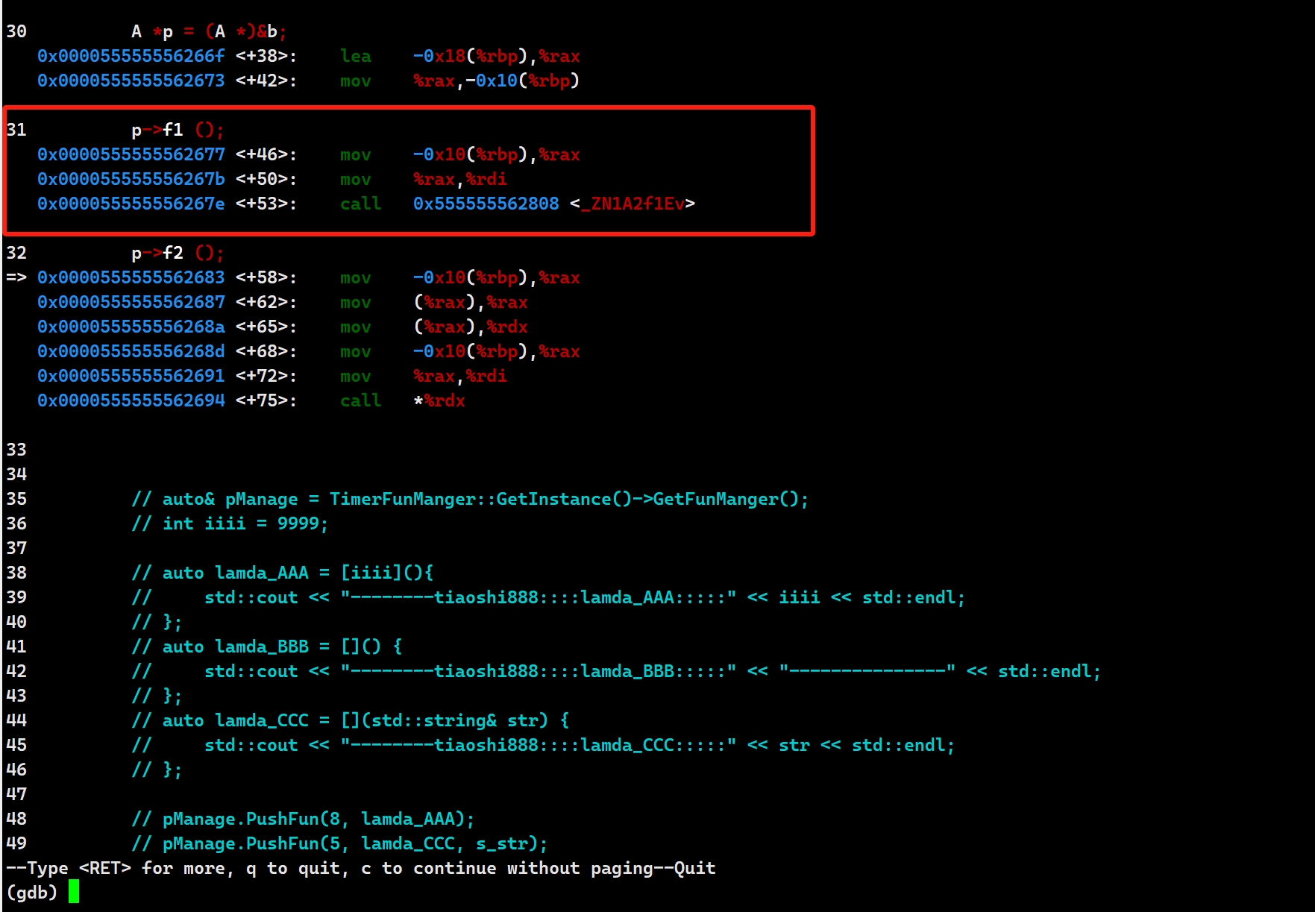Click offset label <+75>:

click(x=266, y=400)
